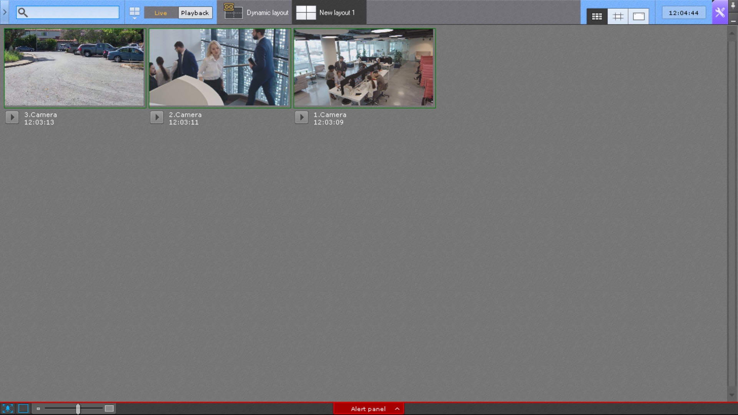The width and height of the screenshot is (738, 415).
Task: Click the pin icon at top right
Action: [733, 6]
